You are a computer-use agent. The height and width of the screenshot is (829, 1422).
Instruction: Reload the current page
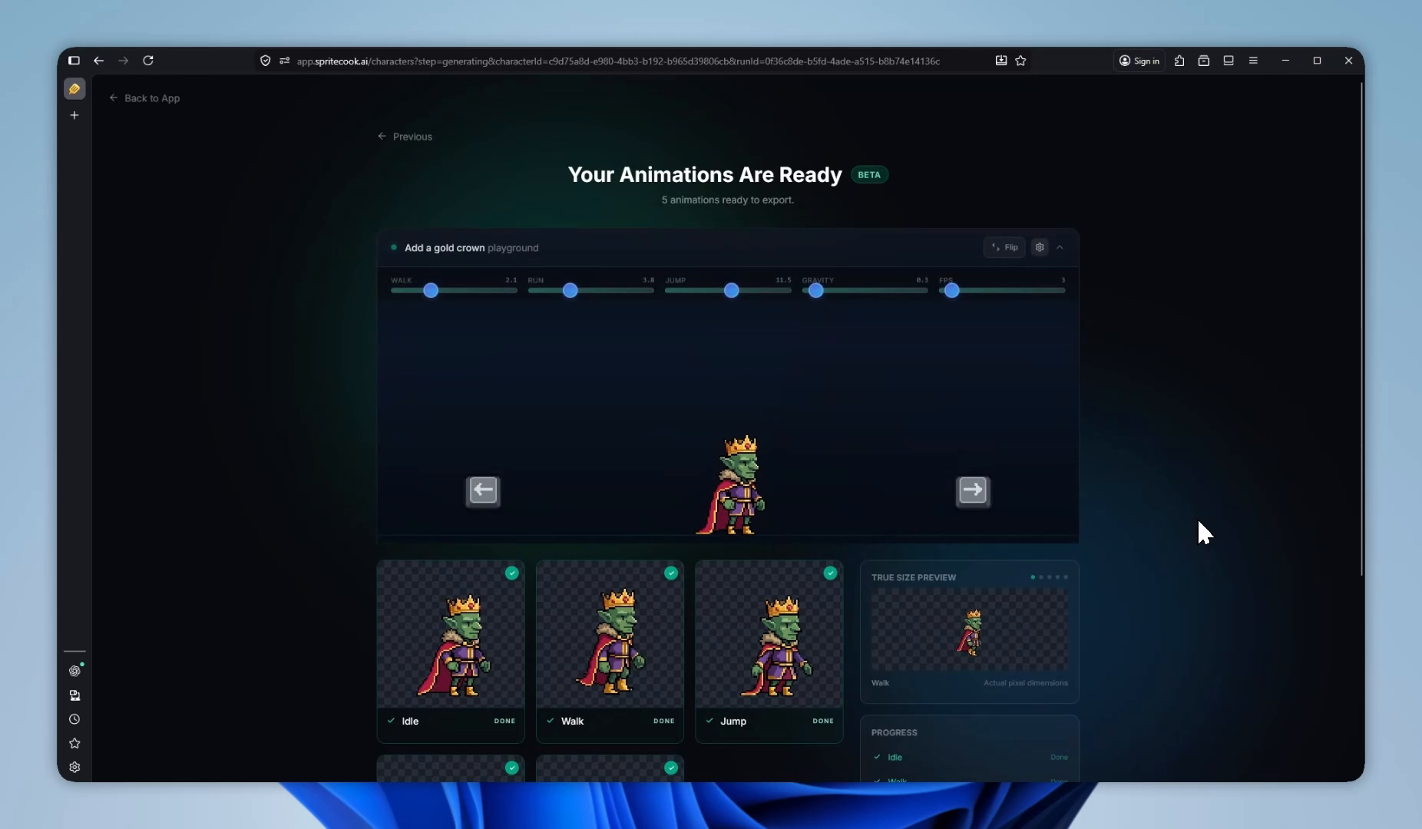pyautogui.click(x=148, y=61)
